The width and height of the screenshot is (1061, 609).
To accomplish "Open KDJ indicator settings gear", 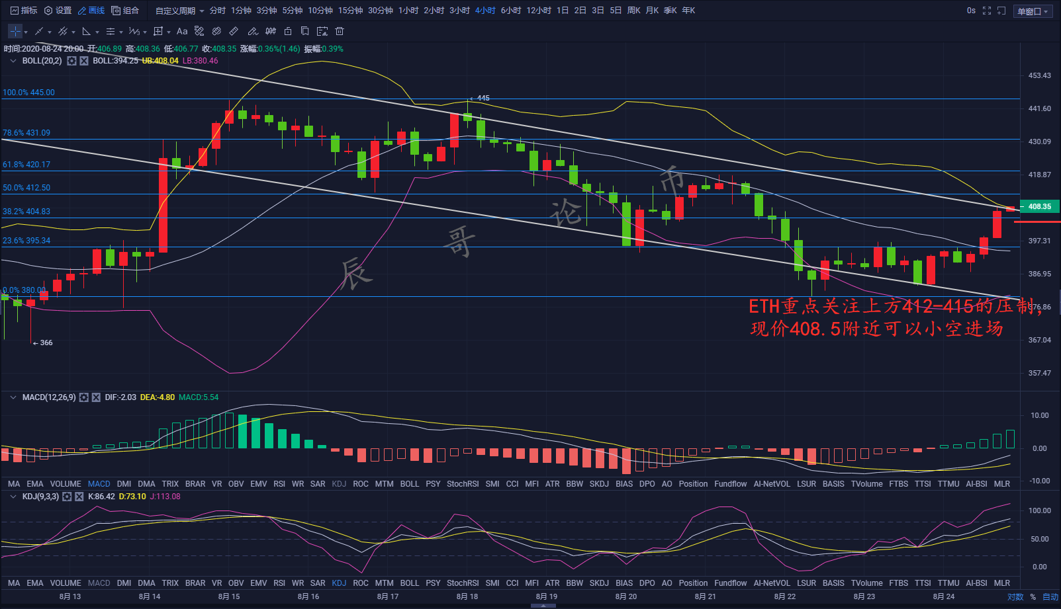I will [x=67, y=497].
